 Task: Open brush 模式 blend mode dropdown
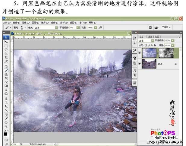[x=56, y=28]
